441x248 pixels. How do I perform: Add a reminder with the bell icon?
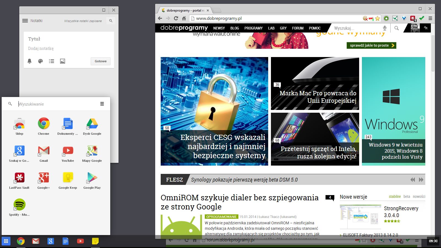click(x=29, y=61)
